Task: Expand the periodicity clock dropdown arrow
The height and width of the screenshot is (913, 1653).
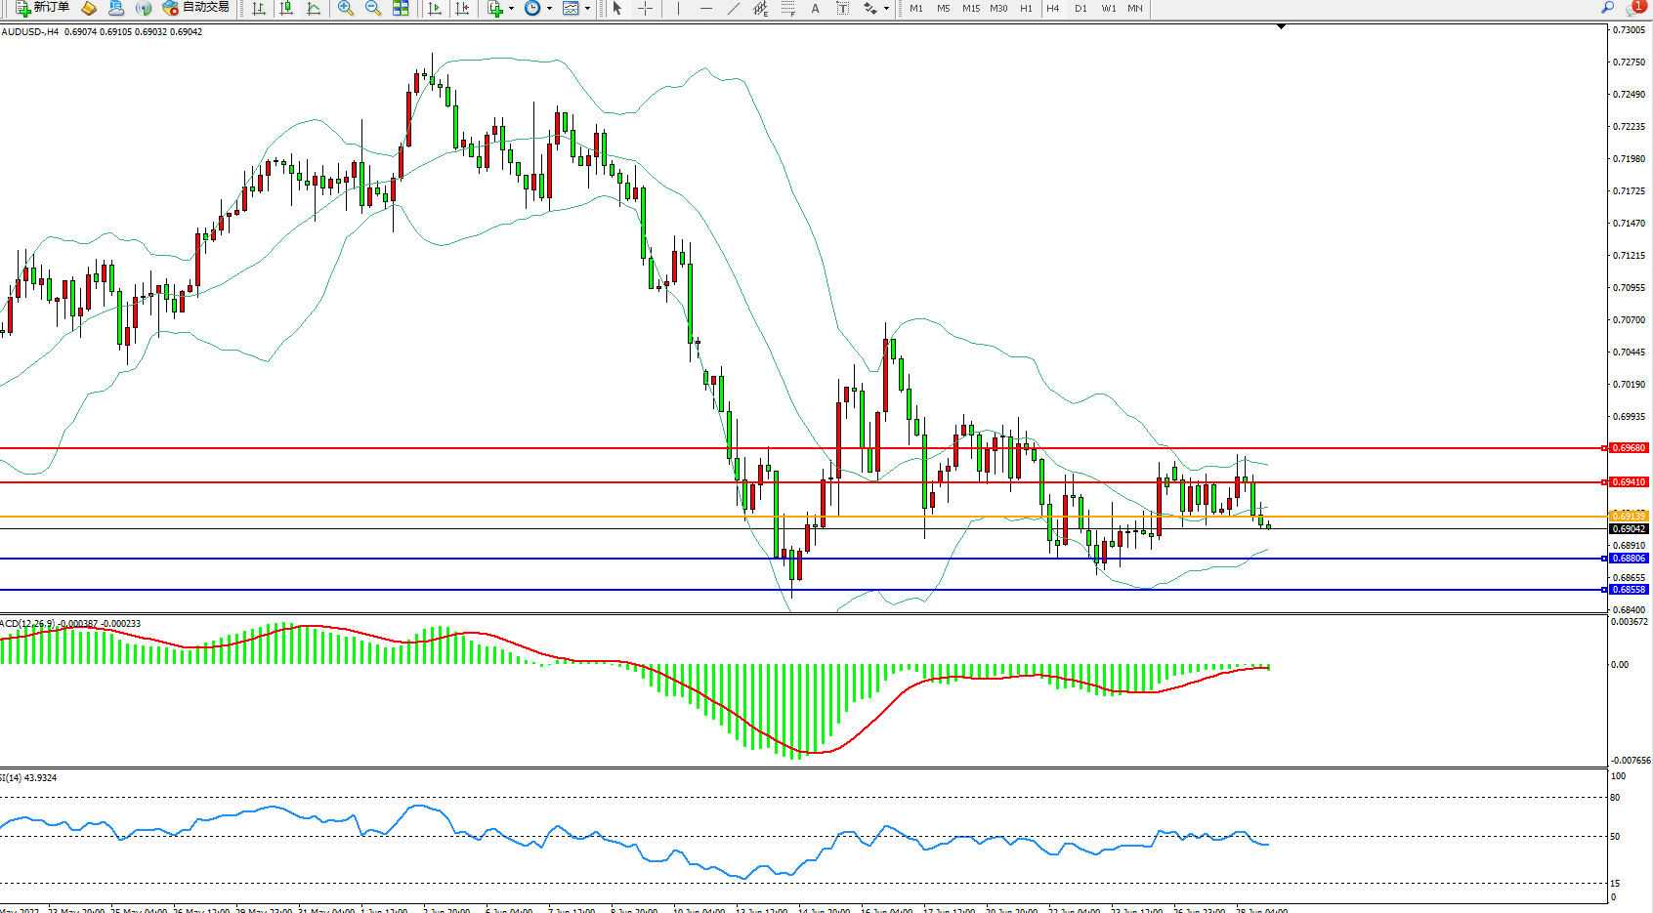Action: (549, 9)
